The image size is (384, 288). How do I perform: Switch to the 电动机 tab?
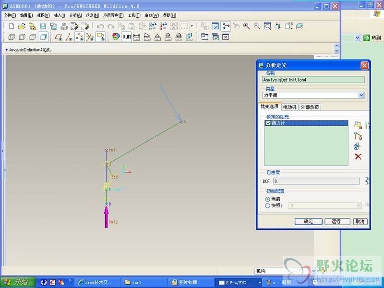(290, 107)
